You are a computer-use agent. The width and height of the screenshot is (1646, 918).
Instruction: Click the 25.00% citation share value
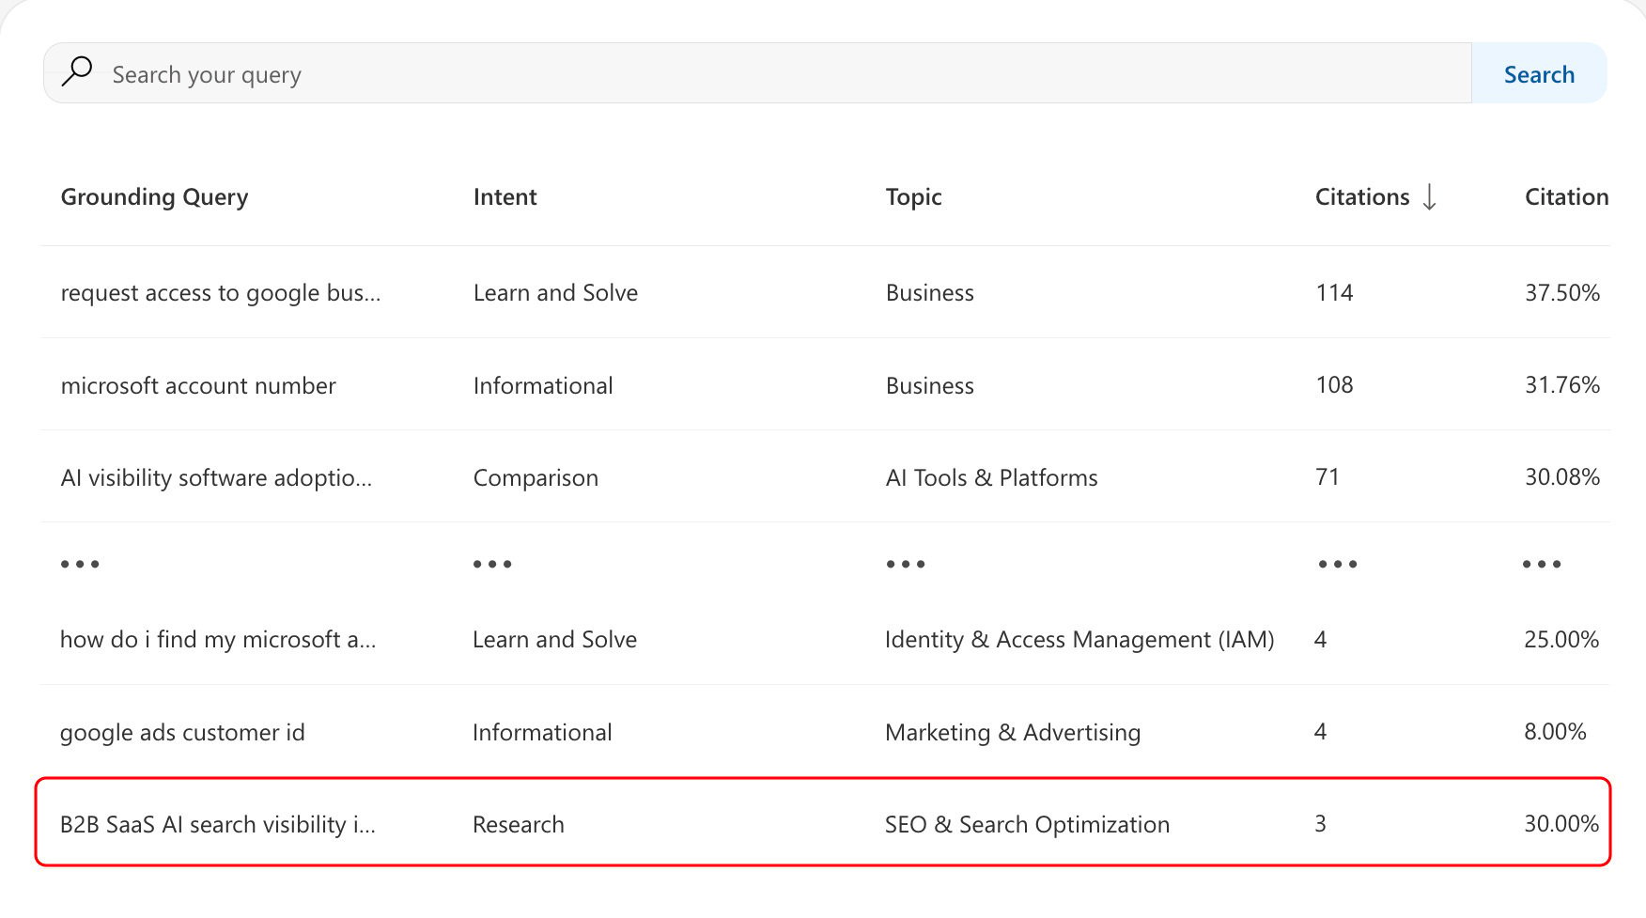(x=1561, y=640)
